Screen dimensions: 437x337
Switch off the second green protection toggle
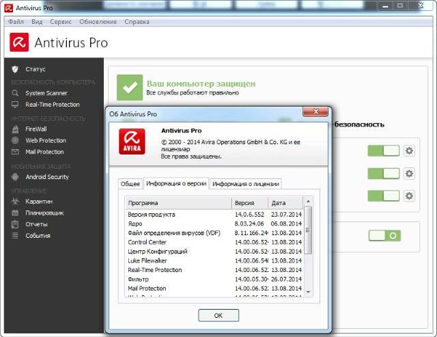384,174
